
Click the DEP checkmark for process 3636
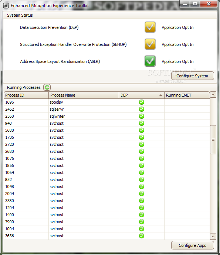point(142,236)
